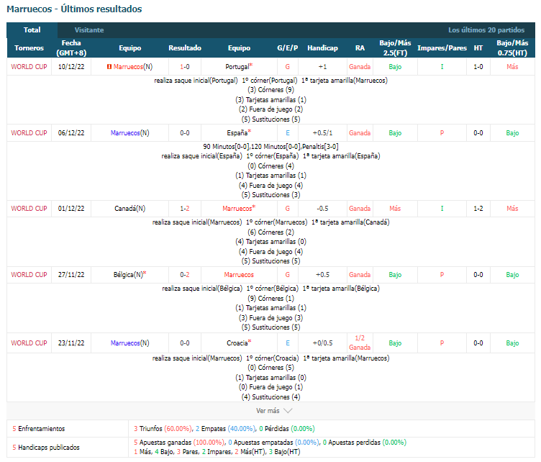The height and width of the screenshot is (462, 541).
Task: Click the 3 Triunfos (60.00%) statistic
Action: coord(163,428)
